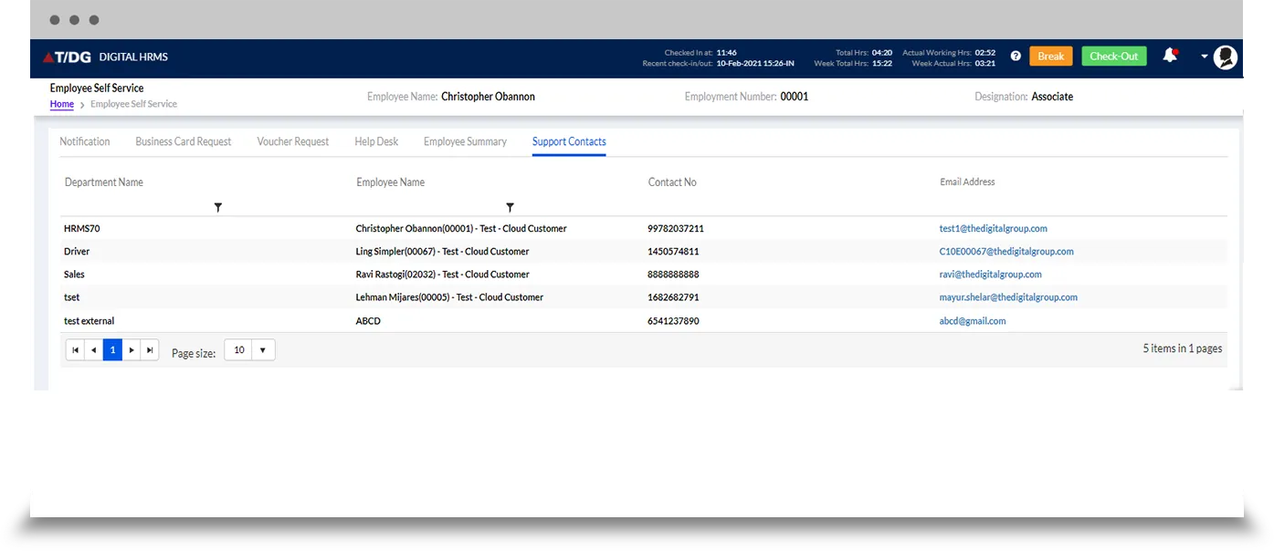Go to the next page arrow
Image resolution: width=1274 pixels, height=551 pixels.
(x=132, y=350)
